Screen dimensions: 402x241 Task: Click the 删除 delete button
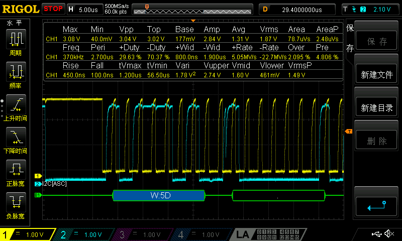(x=376, y=141)
